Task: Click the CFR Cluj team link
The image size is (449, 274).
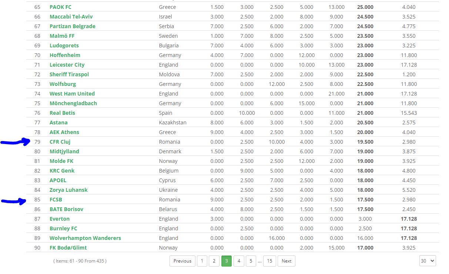Action: click(x=60, y=142)
